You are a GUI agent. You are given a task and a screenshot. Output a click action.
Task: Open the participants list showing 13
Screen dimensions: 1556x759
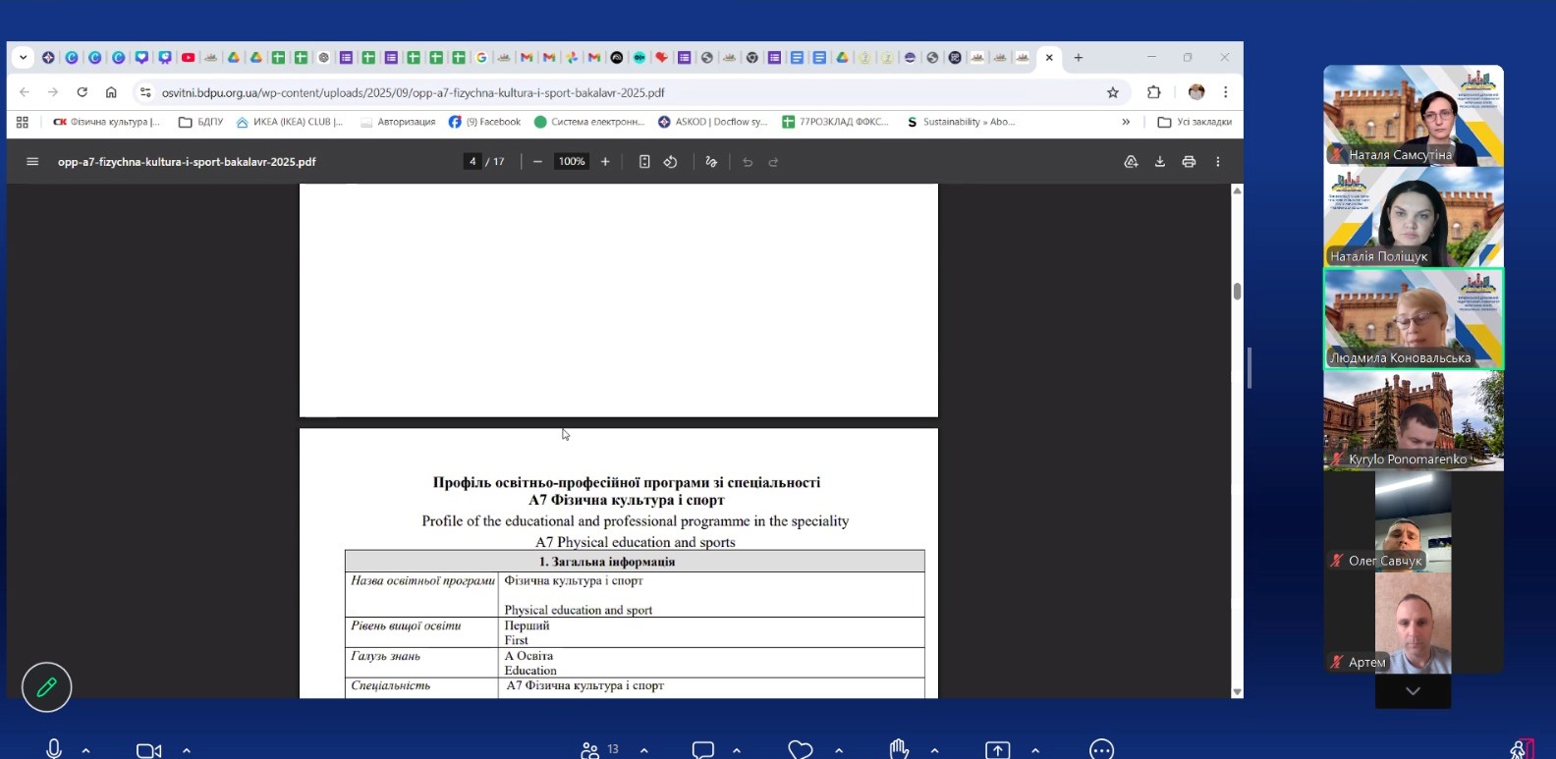(x=598, y=750)
